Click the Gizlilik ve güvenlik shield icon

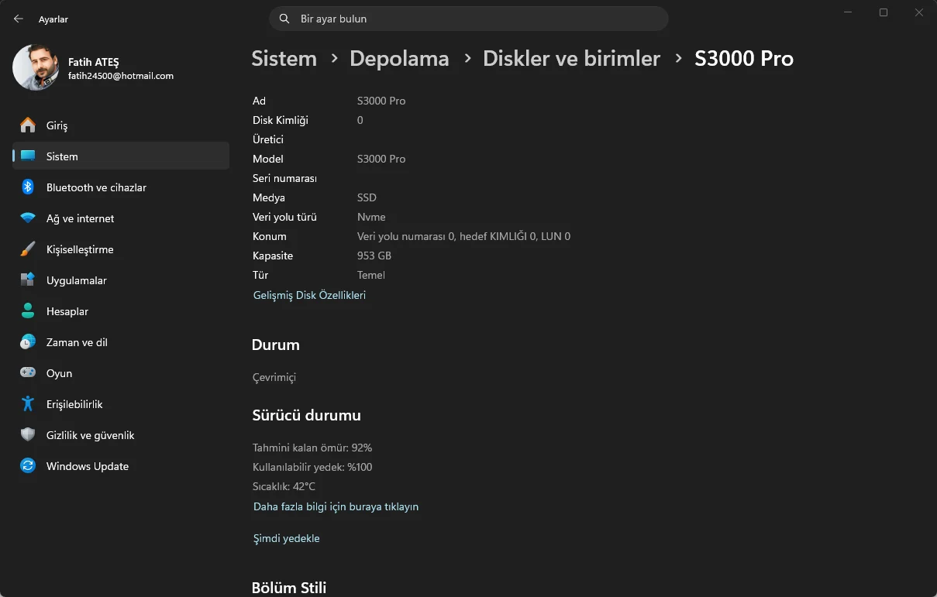[28, 435]
